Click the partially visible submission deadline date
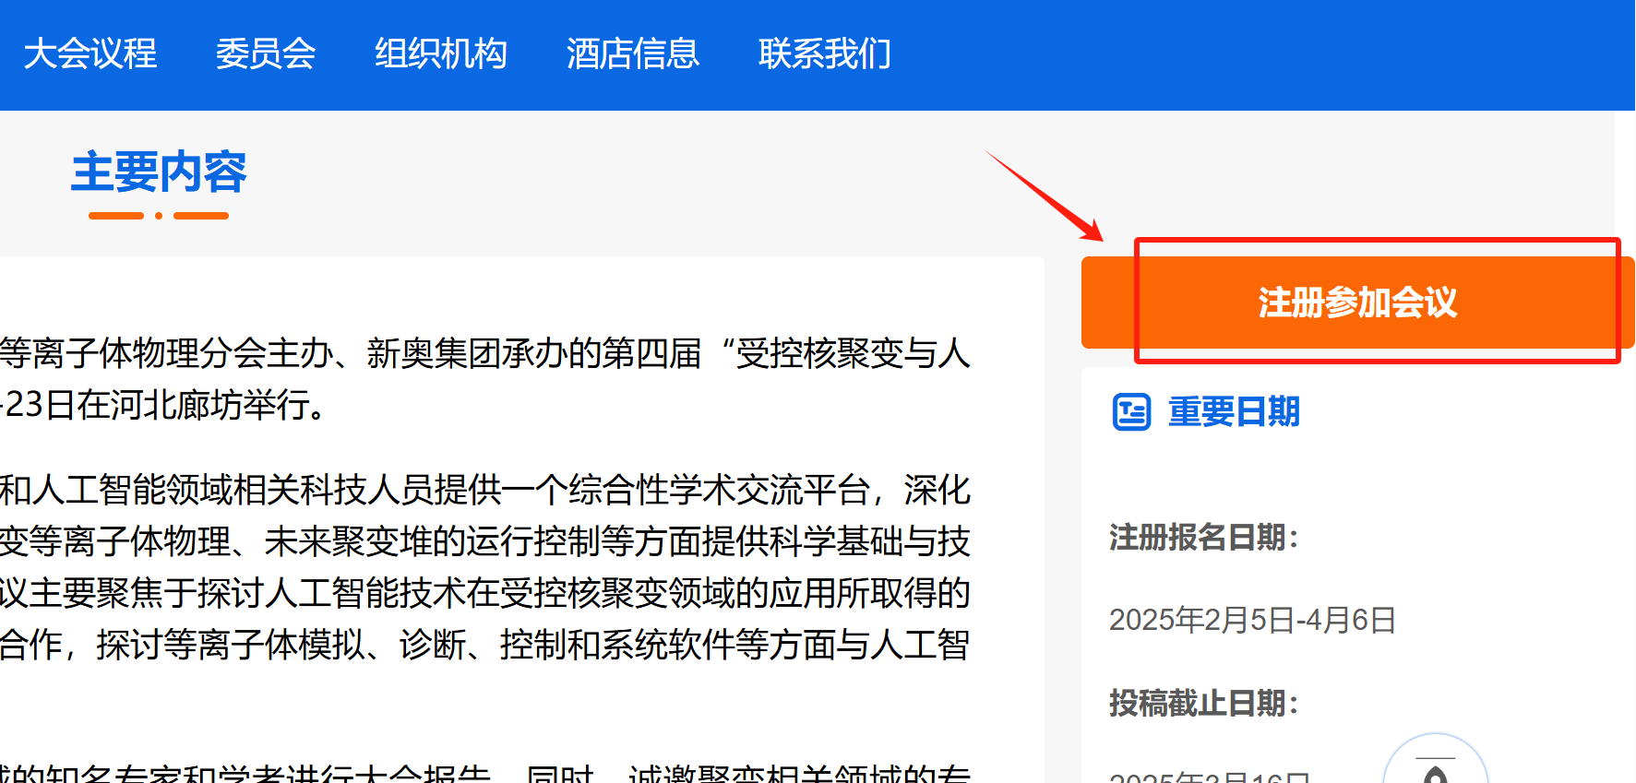This screenshot has height=783, width=1636. 1209,776
